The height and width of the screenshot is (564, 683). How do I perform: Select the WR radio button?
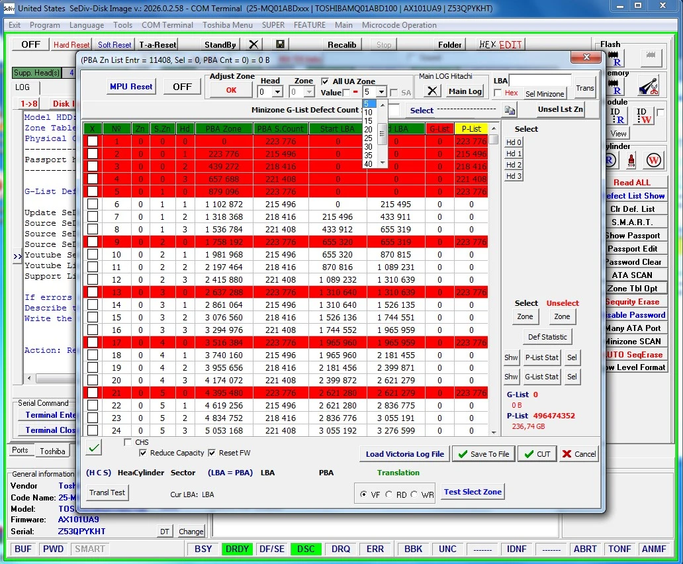click(414, 494)
